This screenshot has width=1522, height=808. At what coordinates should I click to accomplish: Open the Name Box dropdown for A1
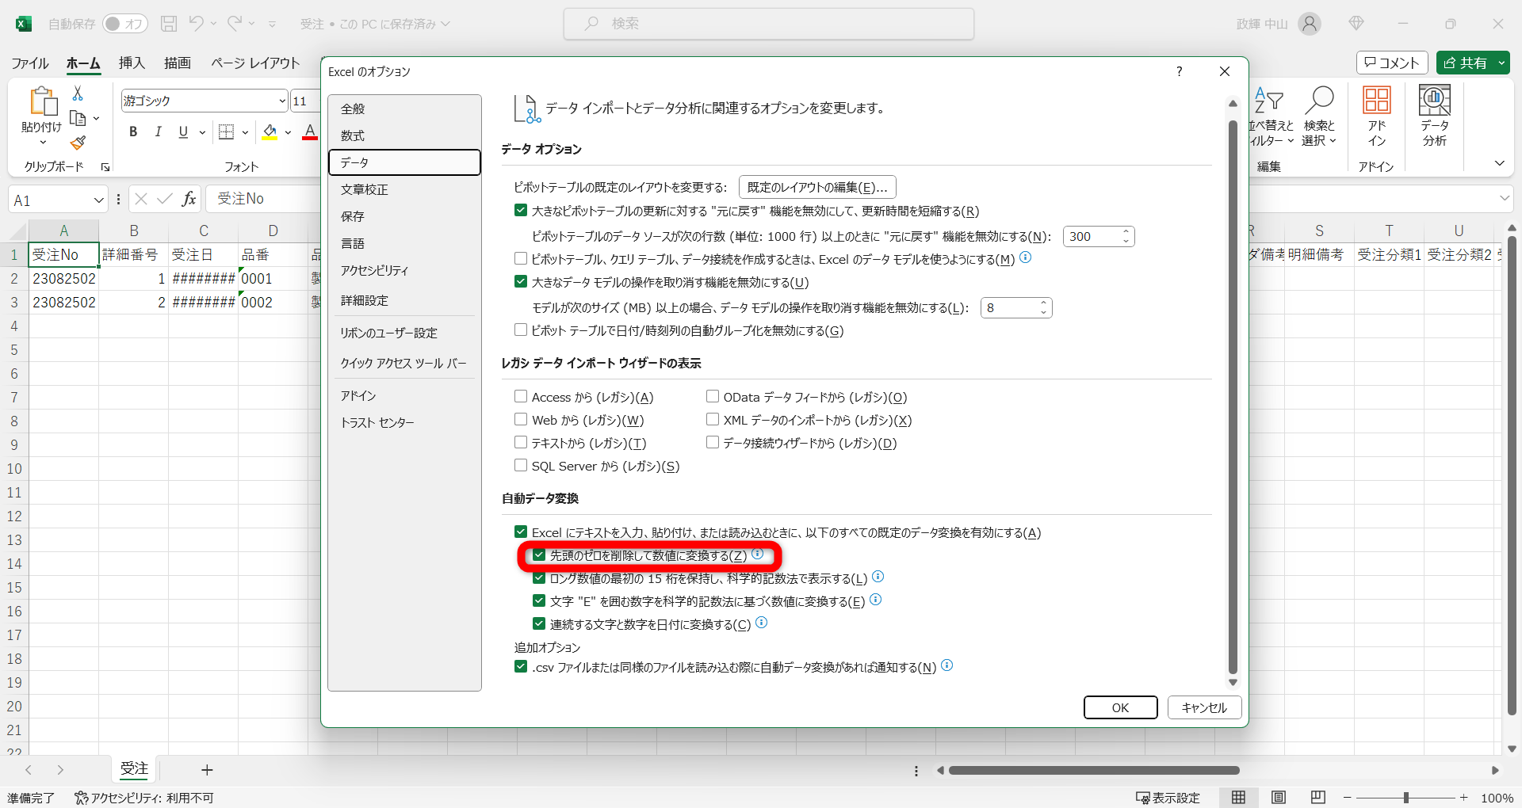coord(98,200)
